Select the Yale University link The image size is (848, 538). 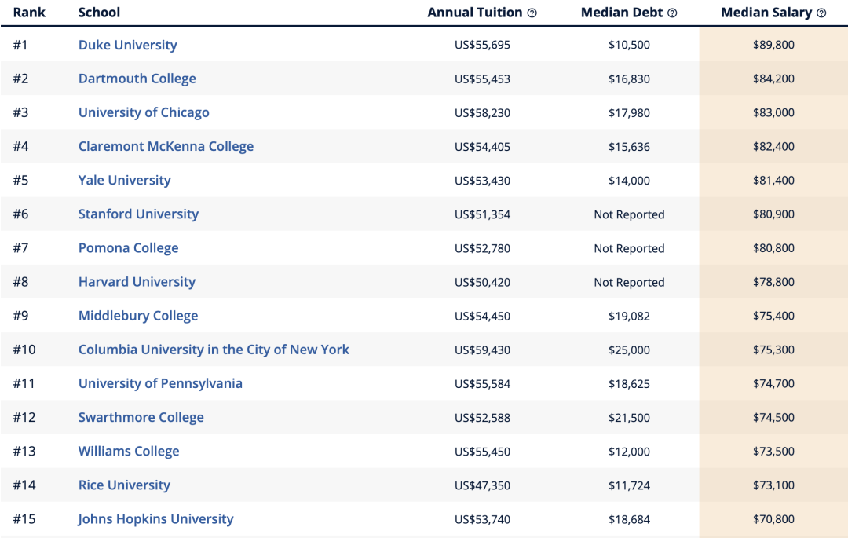pos(124,180)
